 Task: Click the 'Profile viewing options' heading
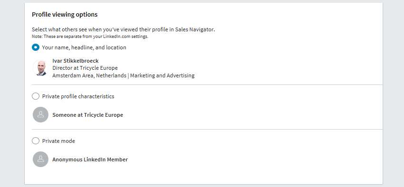(65, 15)
